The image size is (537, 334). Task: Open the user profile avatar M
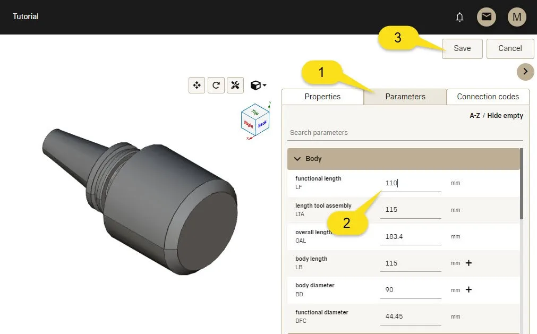(x=517, y=17)
